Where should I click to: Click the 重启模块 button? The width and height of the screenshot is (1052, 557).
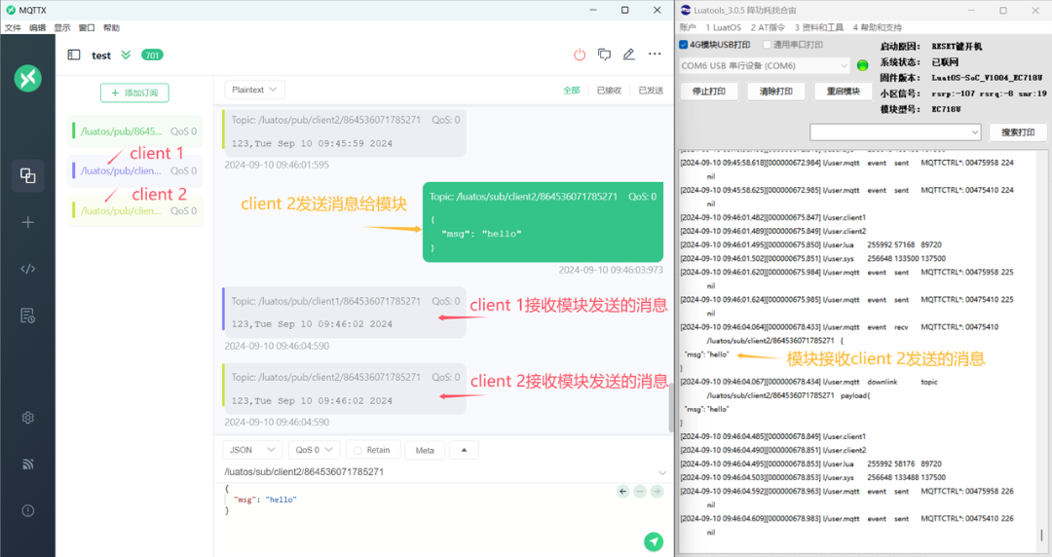coord(844,92)
